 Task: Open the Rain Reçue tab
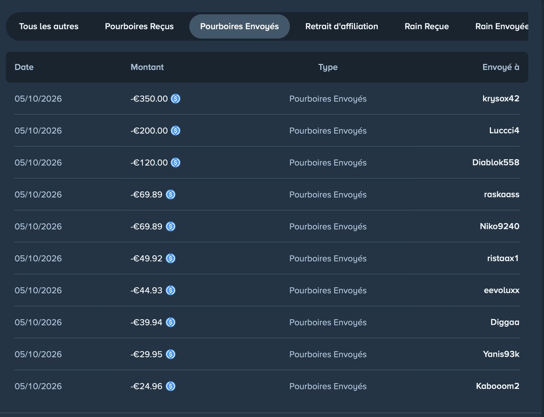click(427, 26)
